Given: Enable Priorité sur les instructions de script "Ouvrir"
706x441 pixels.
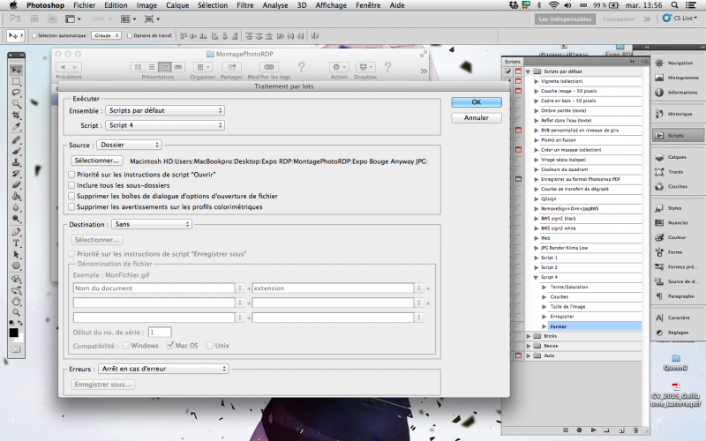Looking at the screenshot, I should (71, 174).
